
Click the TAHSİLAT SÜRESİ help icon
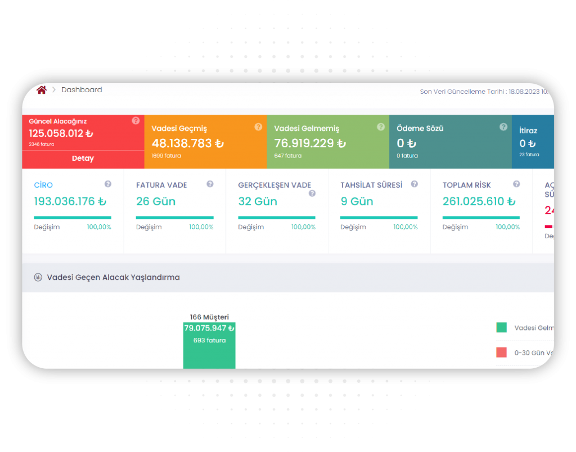pos(415,184)
